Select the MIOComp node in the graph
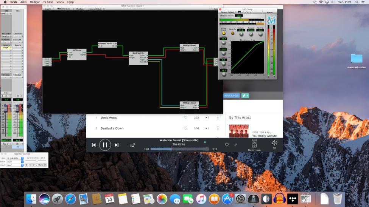Viewport: 369px width, 207px height. 77,54
